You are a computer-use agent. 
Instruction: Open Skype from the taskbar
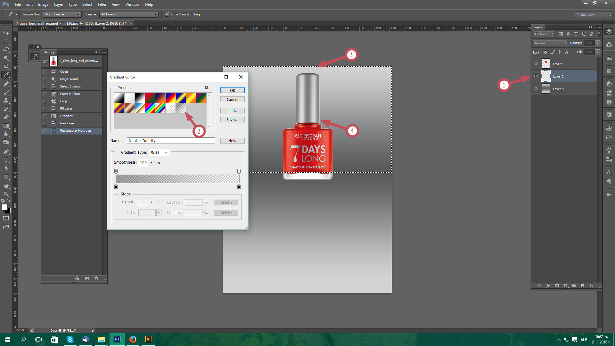point(70,339)
